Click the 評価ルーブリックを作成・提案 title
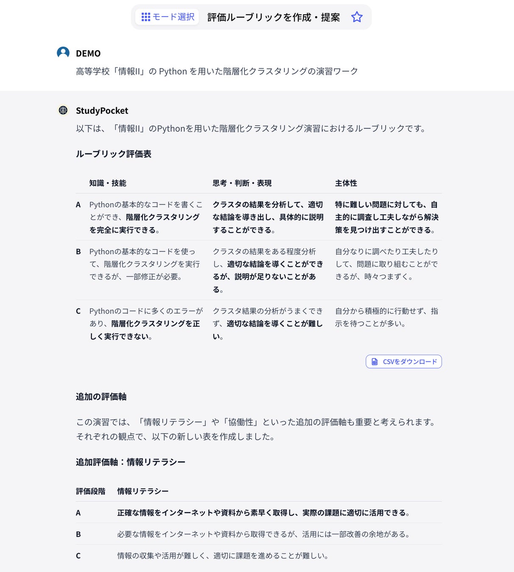Screen dimensions: 514x572 pyautogui.click(x=273, y=17)
